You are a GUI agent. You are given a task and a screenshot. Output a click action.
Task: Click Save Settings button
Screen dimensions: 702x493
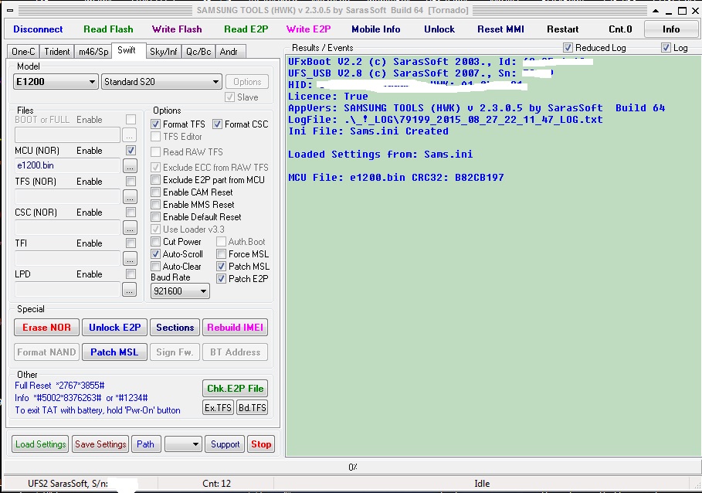(100, 444)
